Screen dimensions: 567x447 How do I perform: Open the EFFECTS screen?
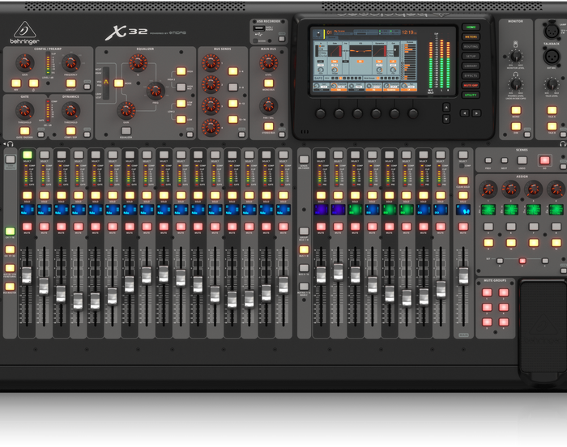[471, 75]
